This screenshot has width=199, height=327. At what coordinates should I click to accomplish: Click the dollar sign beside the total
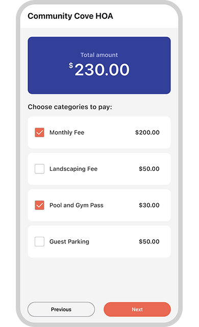[x=71, y=65]
